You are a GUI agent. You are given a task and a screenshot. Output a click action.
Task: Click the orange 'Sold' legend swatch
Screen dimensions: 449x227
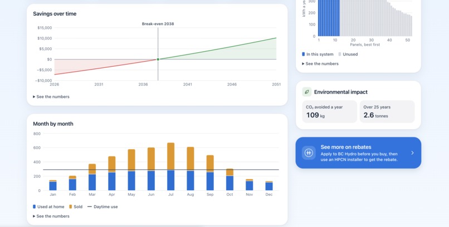(70, 207)
